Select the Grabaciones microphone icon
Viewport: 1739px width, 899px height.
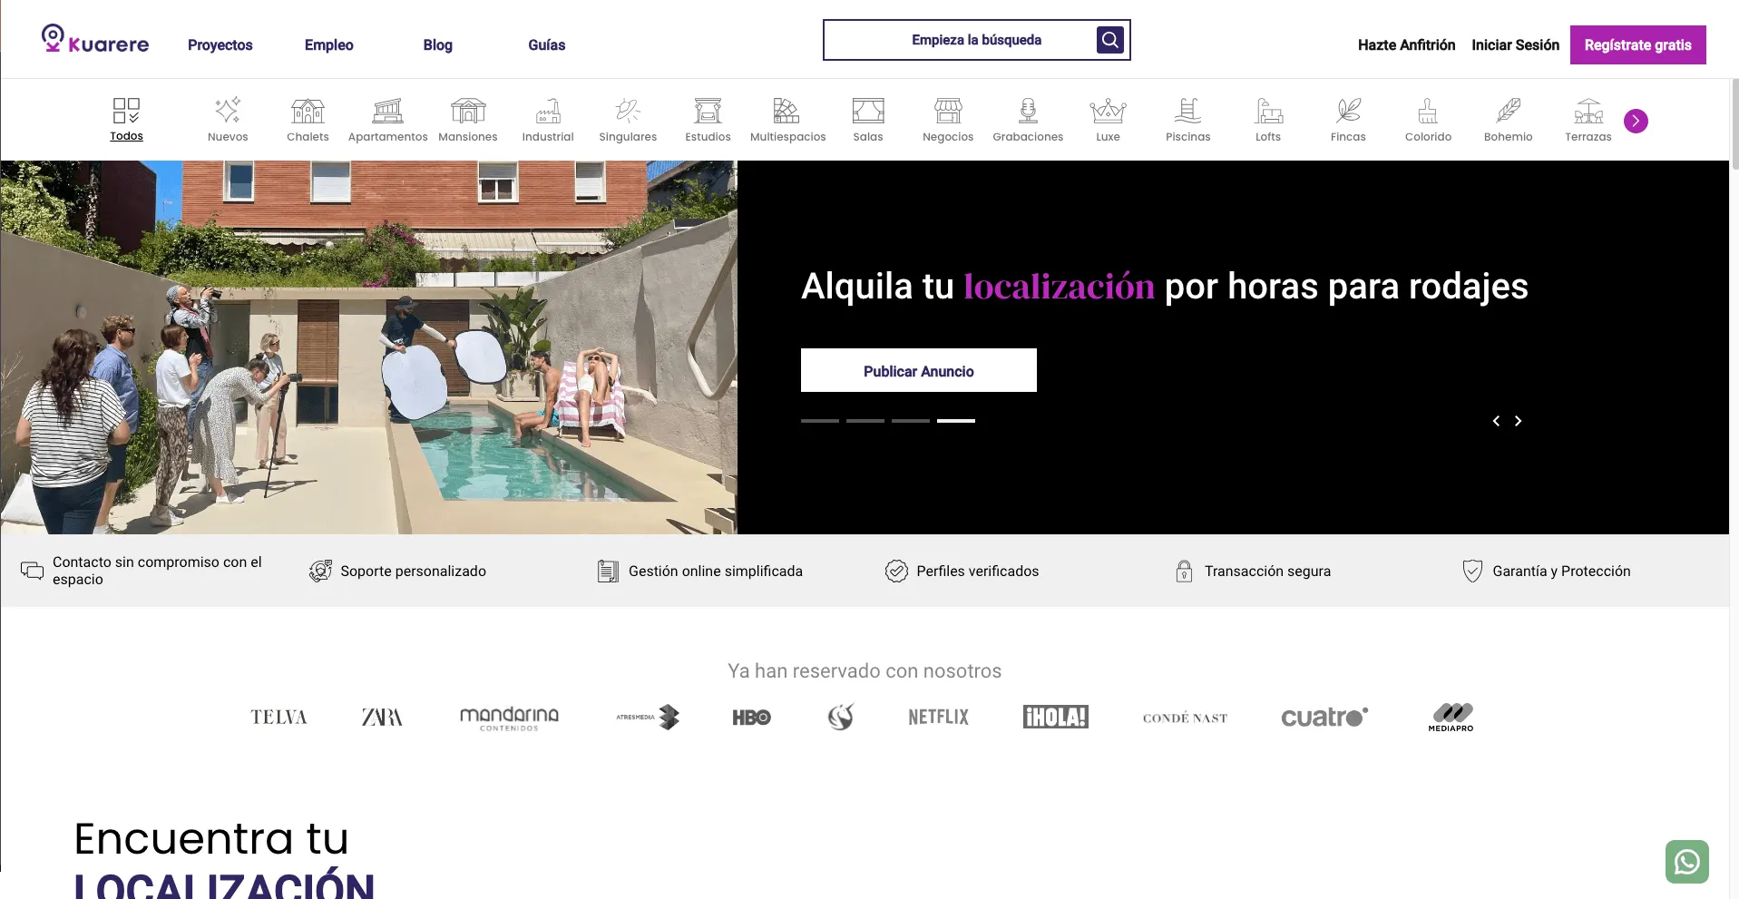point(1028,111)
